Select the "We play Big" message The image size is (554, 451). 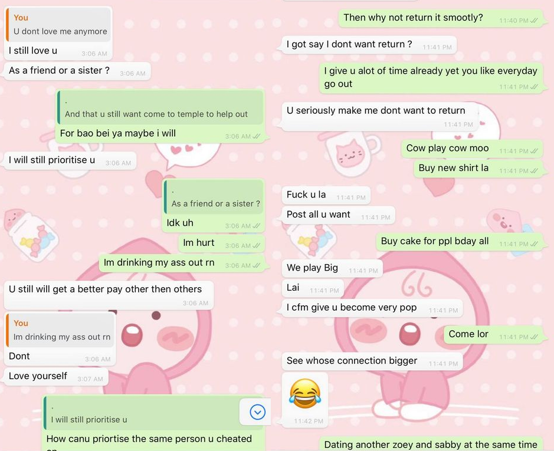(x=332, y=268)
